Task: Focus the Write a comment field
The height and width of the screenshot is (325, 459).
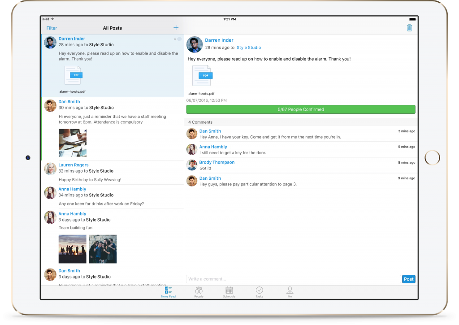Action: (x=293, y=279)
